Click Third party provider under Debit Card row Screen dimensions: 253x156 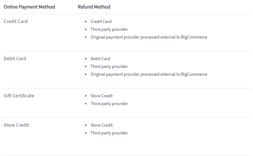point(109,67)
